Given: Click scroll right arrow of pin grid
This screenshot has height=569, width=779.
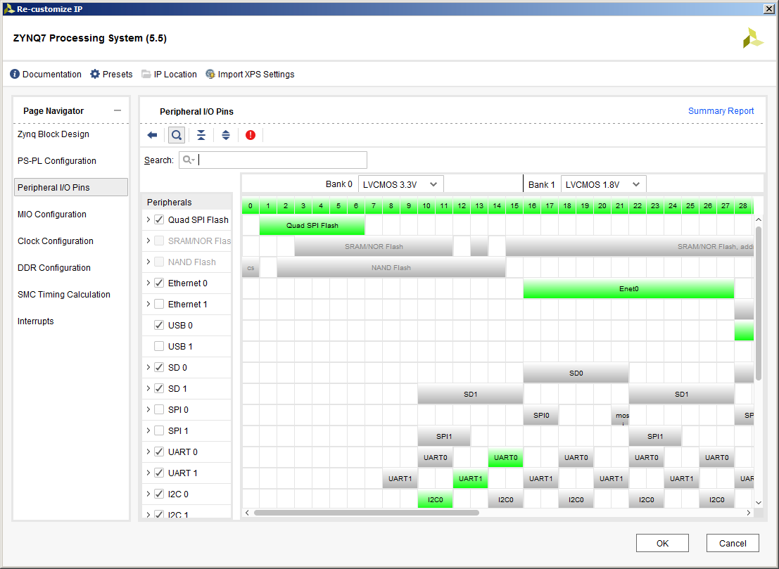Looking at the screenshot, I should [748, 513].
